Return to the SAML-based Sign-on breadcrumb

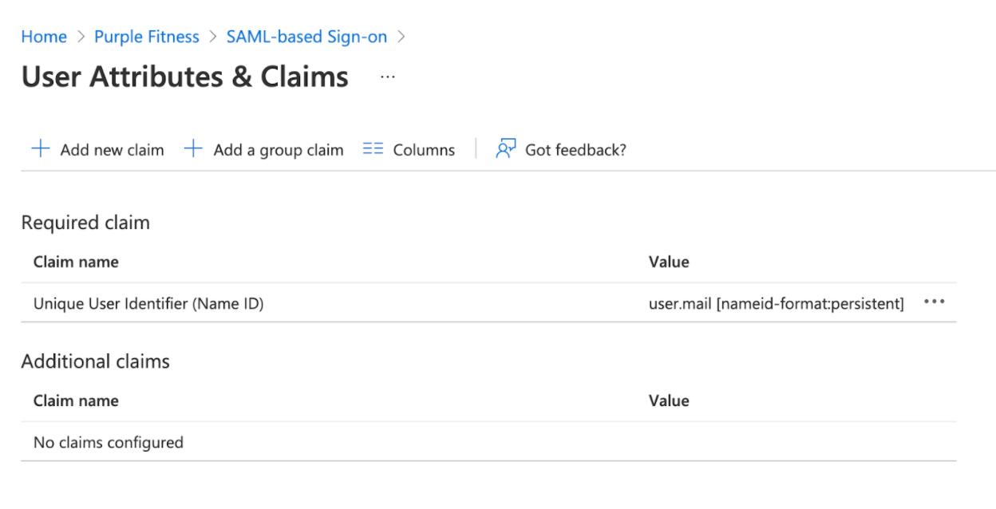(306, 37)
